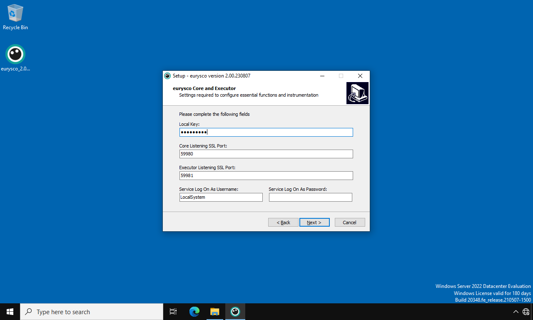Select the Service Log On As Username field
Image resolution: width=533 pixels, height=320 pixels.
pos(221,197)
